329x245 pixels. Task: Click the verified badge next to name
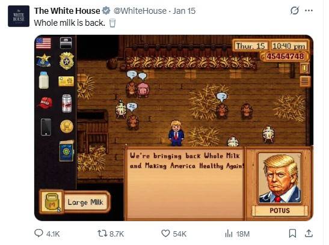point(106,11)
